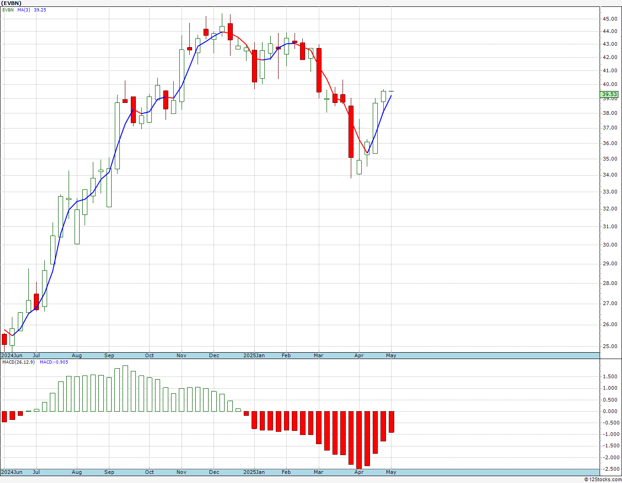
Task: Select 2025Jan on the price chart time axis
Action: click(254, 355)
